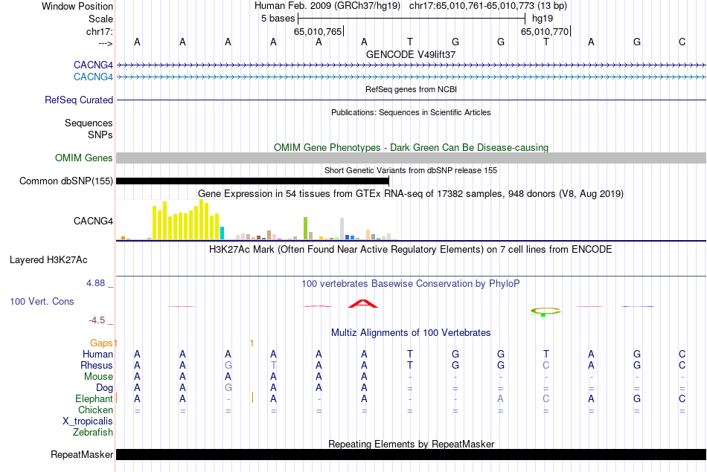Click the red A logo in PhyloP track
Viewport: 707px width, 472px height.
(x=363, y=303)
